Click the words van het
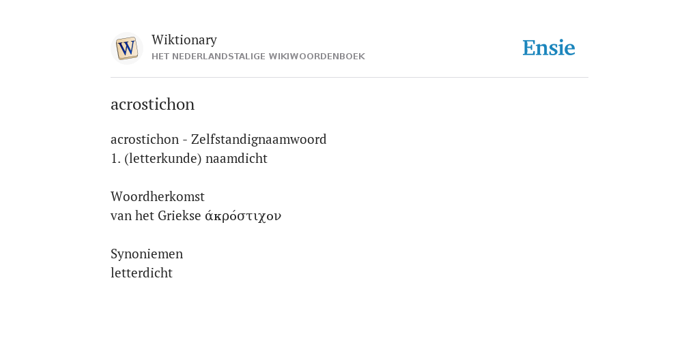699x349 pixels. click(132, 216)
